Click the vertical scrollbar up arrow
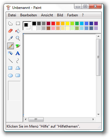The width and height of the screenshot is (110, 138). point(98,36)
